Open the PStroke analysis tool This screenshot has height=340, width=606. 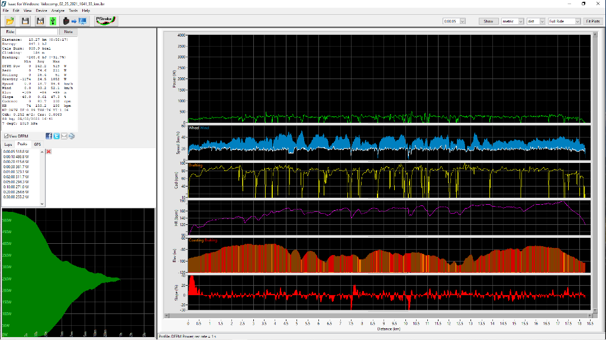click(106, 21)
